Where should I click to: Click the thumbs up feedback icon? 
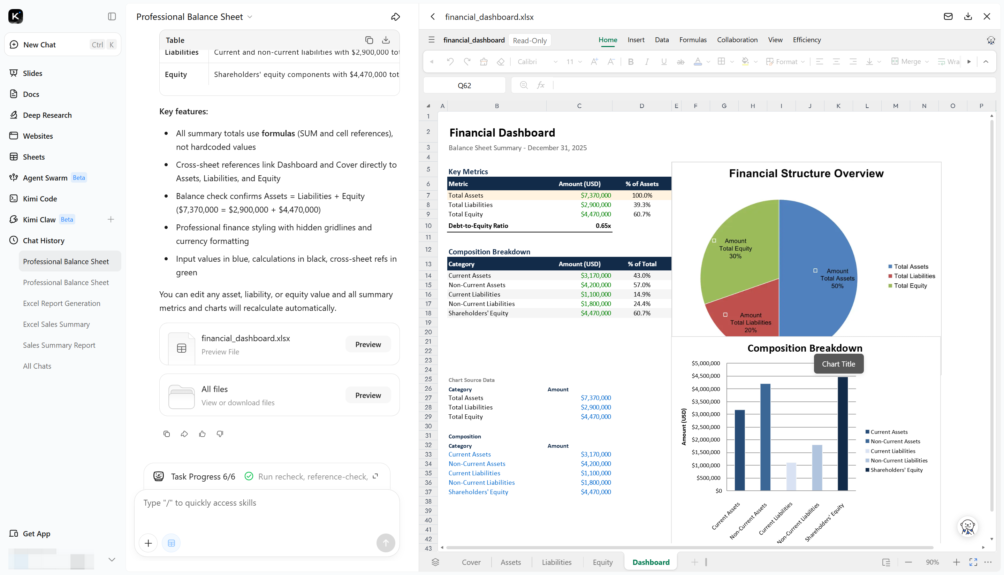202,434
